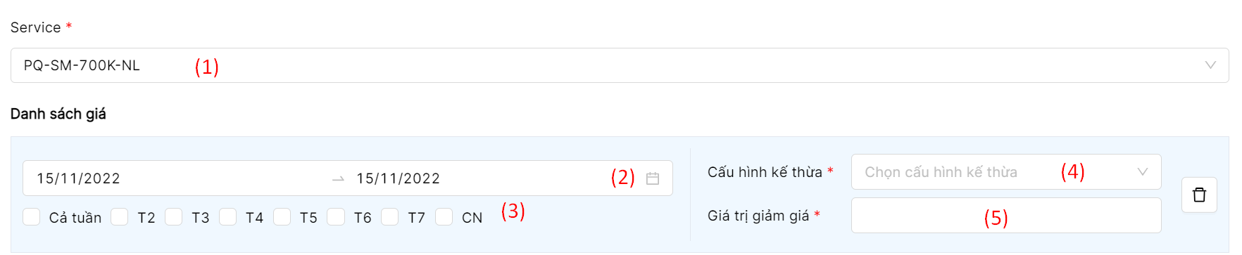Viewport: 1242px width, 255px height.
Task: Click the end date 15/11/2022 field
Action: point(399,178)
